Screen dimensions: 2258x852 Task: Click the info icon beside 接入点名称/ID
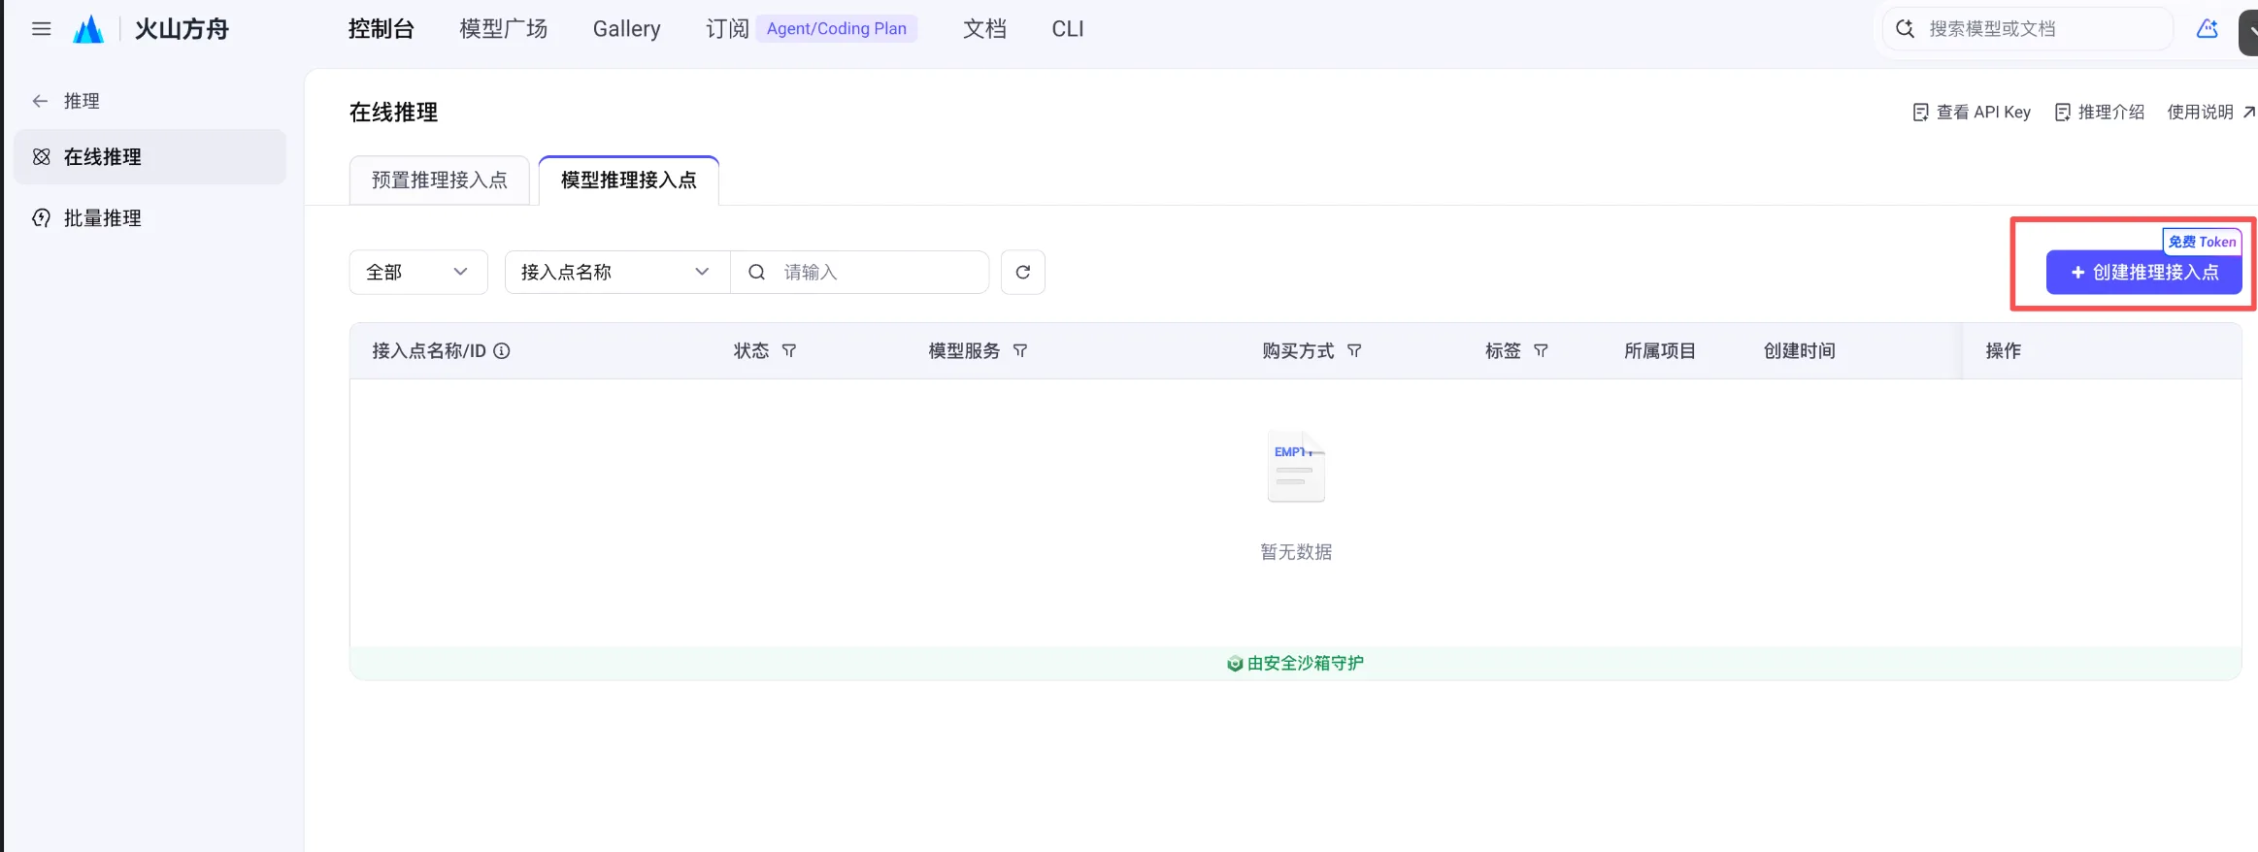coord(502,351)
